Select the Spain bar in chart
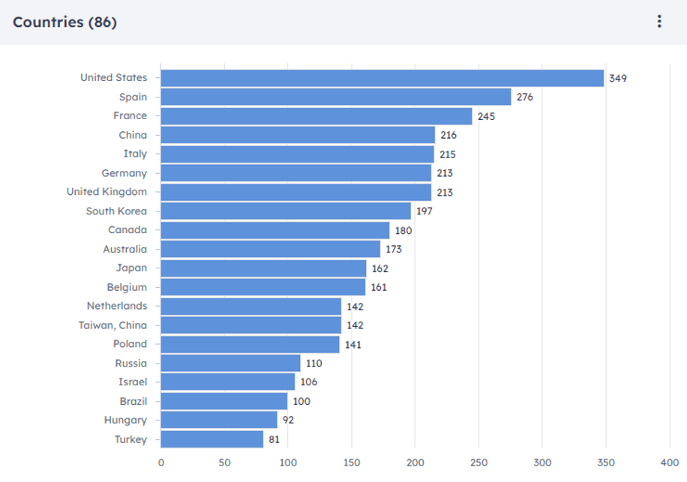This screenshot has width=687, height=482. [335, 97]
